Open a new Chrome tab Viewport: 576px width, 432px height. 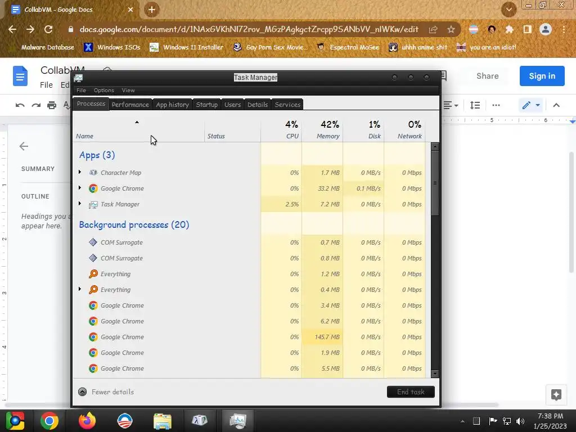pyautogui.click(x=152, y=10)
